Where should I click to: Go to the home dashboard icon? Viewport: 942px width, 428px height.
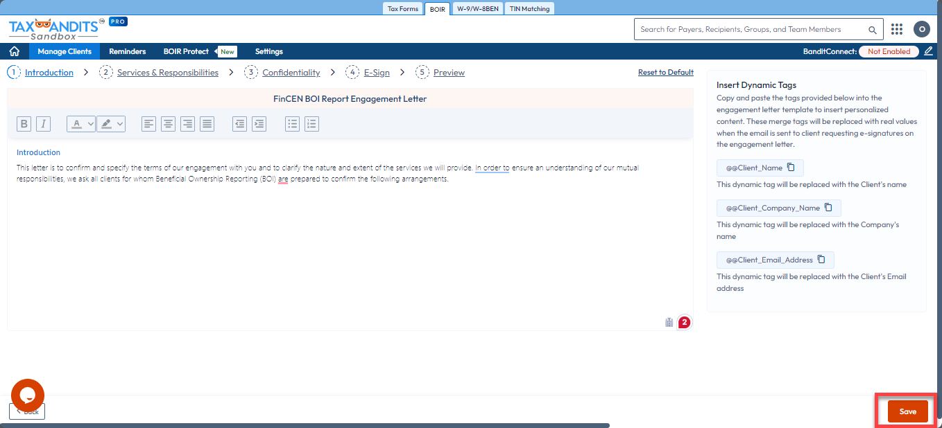click(14, 51)
